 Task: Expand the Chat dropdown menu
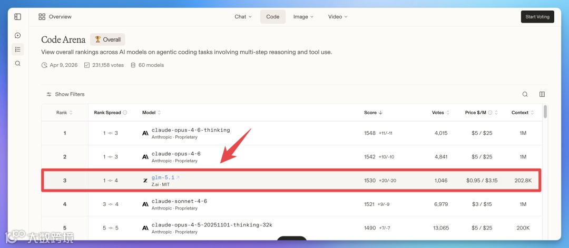(243, 17)
